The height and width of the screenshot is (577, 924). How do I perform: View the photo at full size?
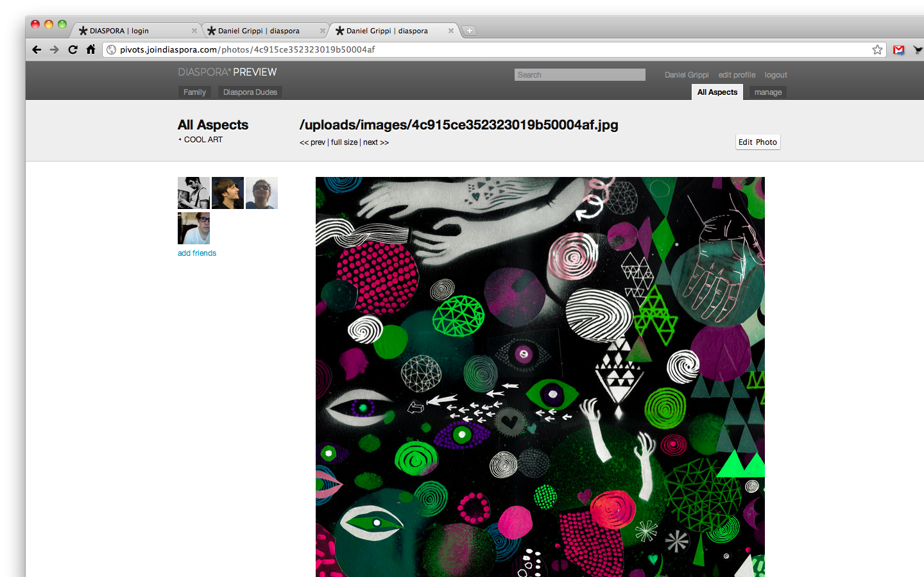(x=344, y=142)
